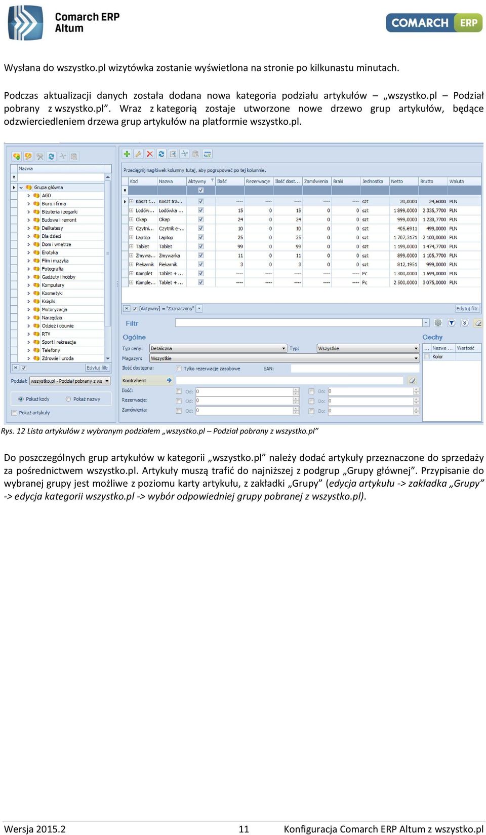Apply filter using the funnel icon

[x=452, y=323]
